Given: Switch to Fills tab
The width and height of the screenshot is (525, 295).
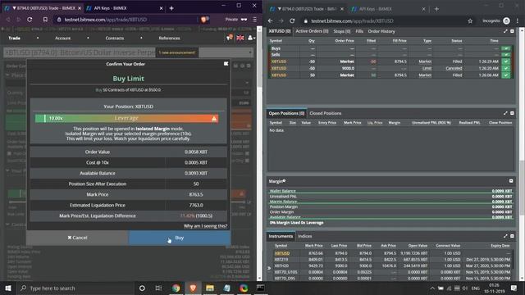Looking at the screenshot, I should [359, 31].
